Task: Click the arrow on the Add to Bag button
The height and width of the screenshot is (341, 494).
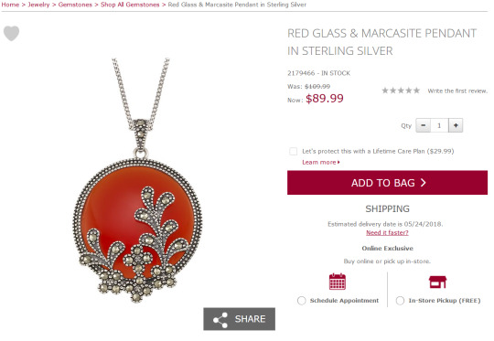Action: (x=424, y=183)
